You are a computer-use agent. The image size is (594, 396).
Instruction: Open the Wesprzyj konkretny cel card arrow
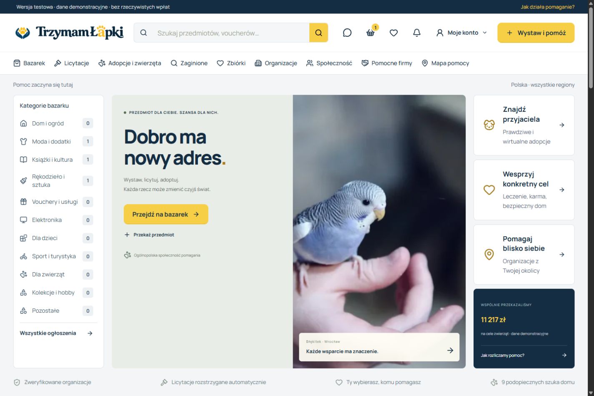tap(562, 190)
